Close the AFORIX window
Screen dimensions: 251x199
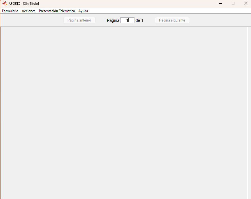pos(246,3)
